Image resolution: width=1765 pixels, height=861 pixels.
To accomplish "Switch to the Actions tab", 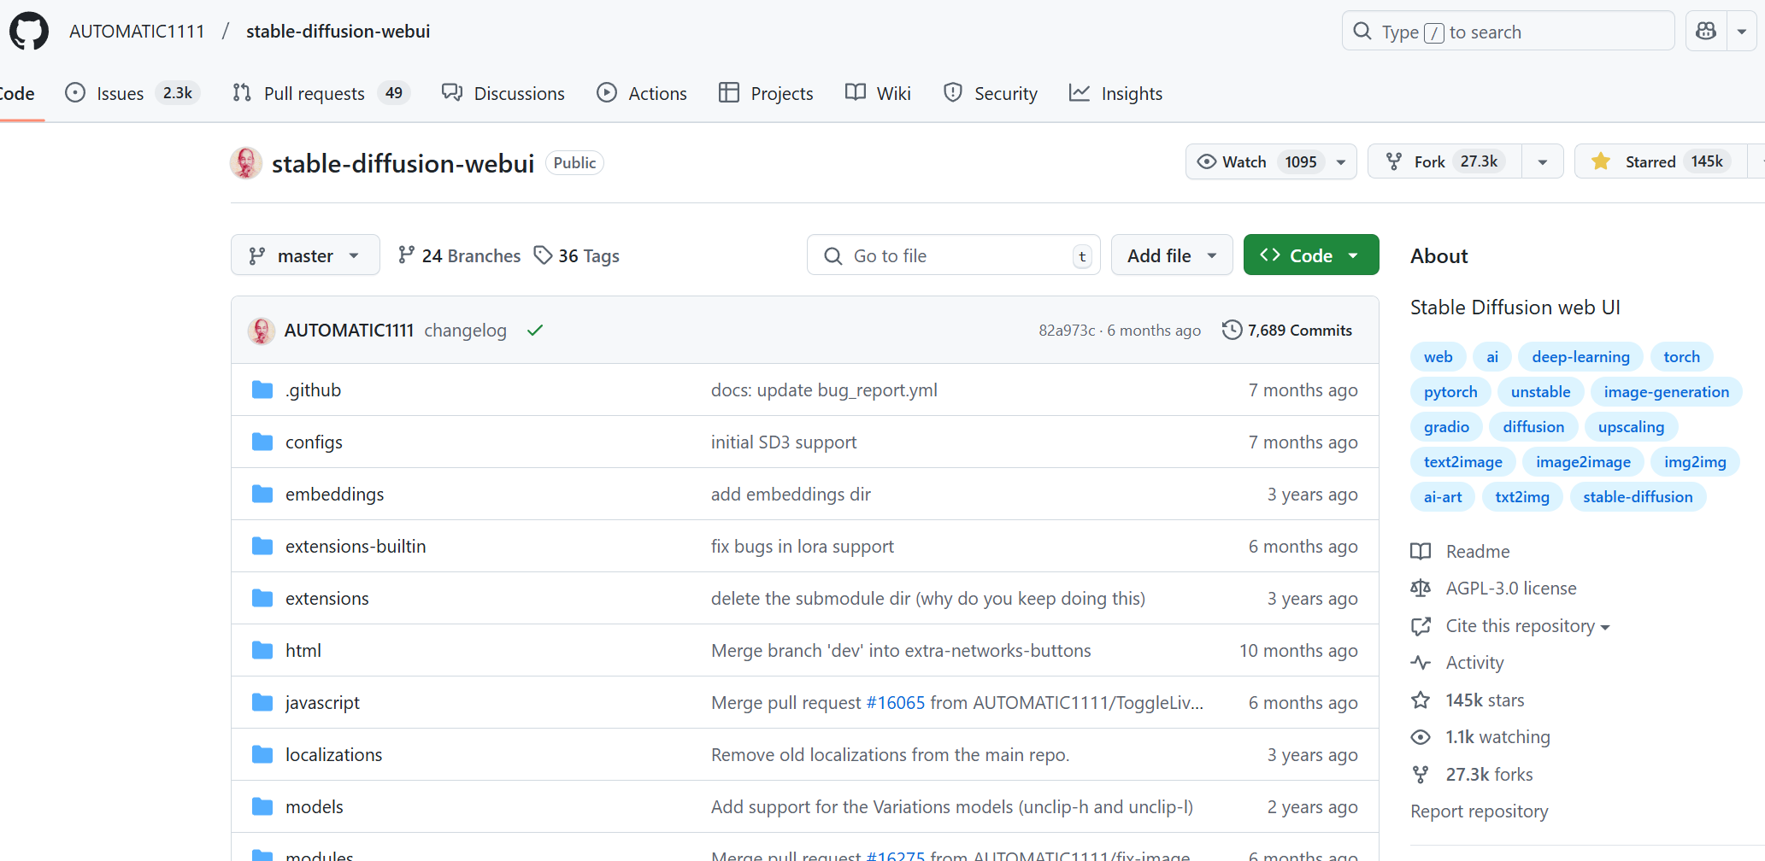I will pos(642,93).
